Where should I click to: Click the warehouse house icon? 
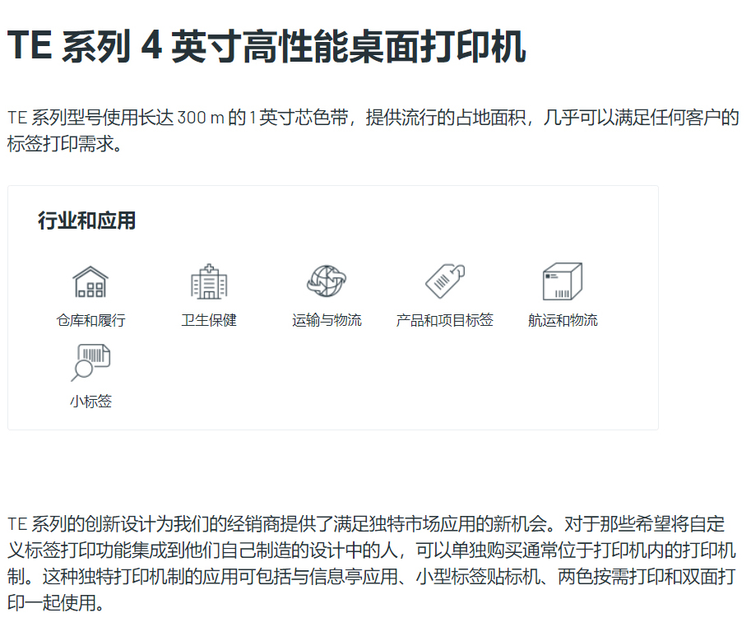point(90,281)
